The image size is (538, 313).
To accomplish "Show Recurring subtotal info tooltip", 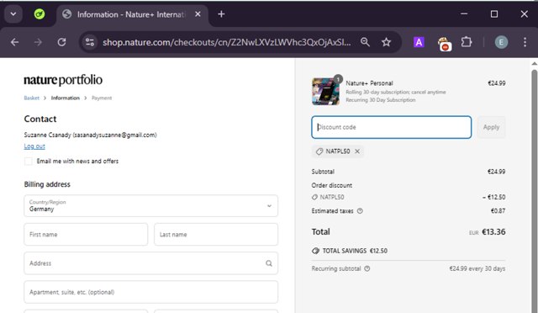I will [x=367, y=268].
